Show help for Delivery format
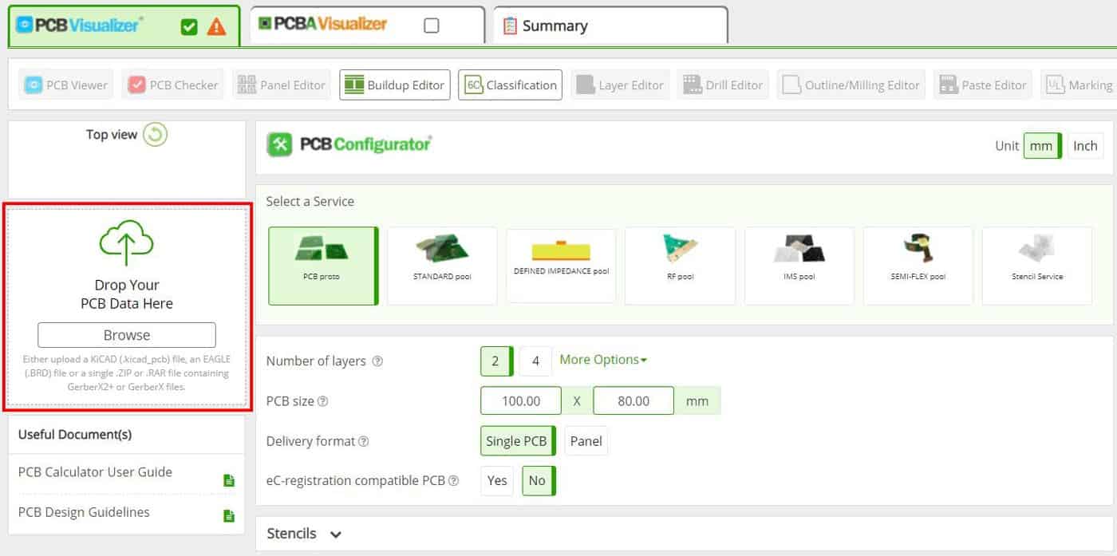This screenshot has height=556, width=1117. [x=364, y=441]
